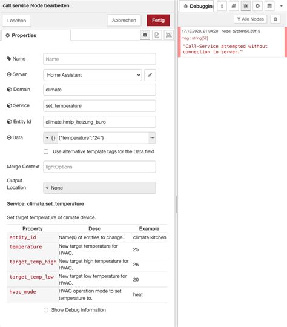The height and width of the screenshot is (327, 287).
Task: Toggle alternative template tags checkbox
Action: [46, 151]
